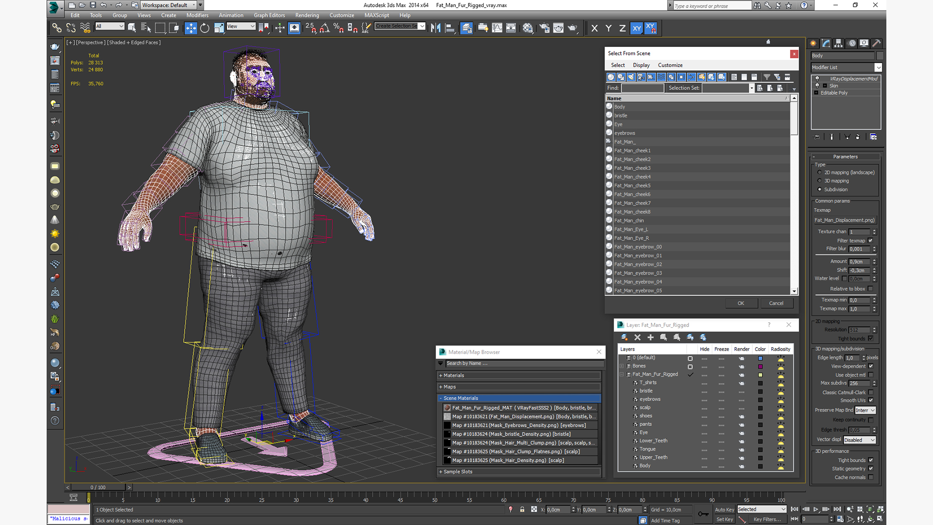The width and height of the screenshot is (933, 525).
Task: Expand the Scene Materials section
Action: [x=441, y=398]
